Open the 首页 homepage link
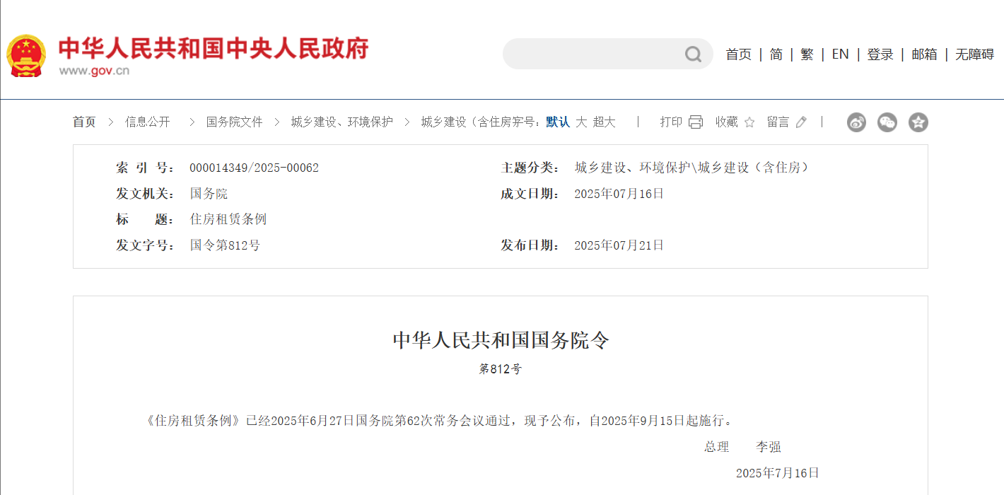 pyautogui.click(x=738, y=54)
